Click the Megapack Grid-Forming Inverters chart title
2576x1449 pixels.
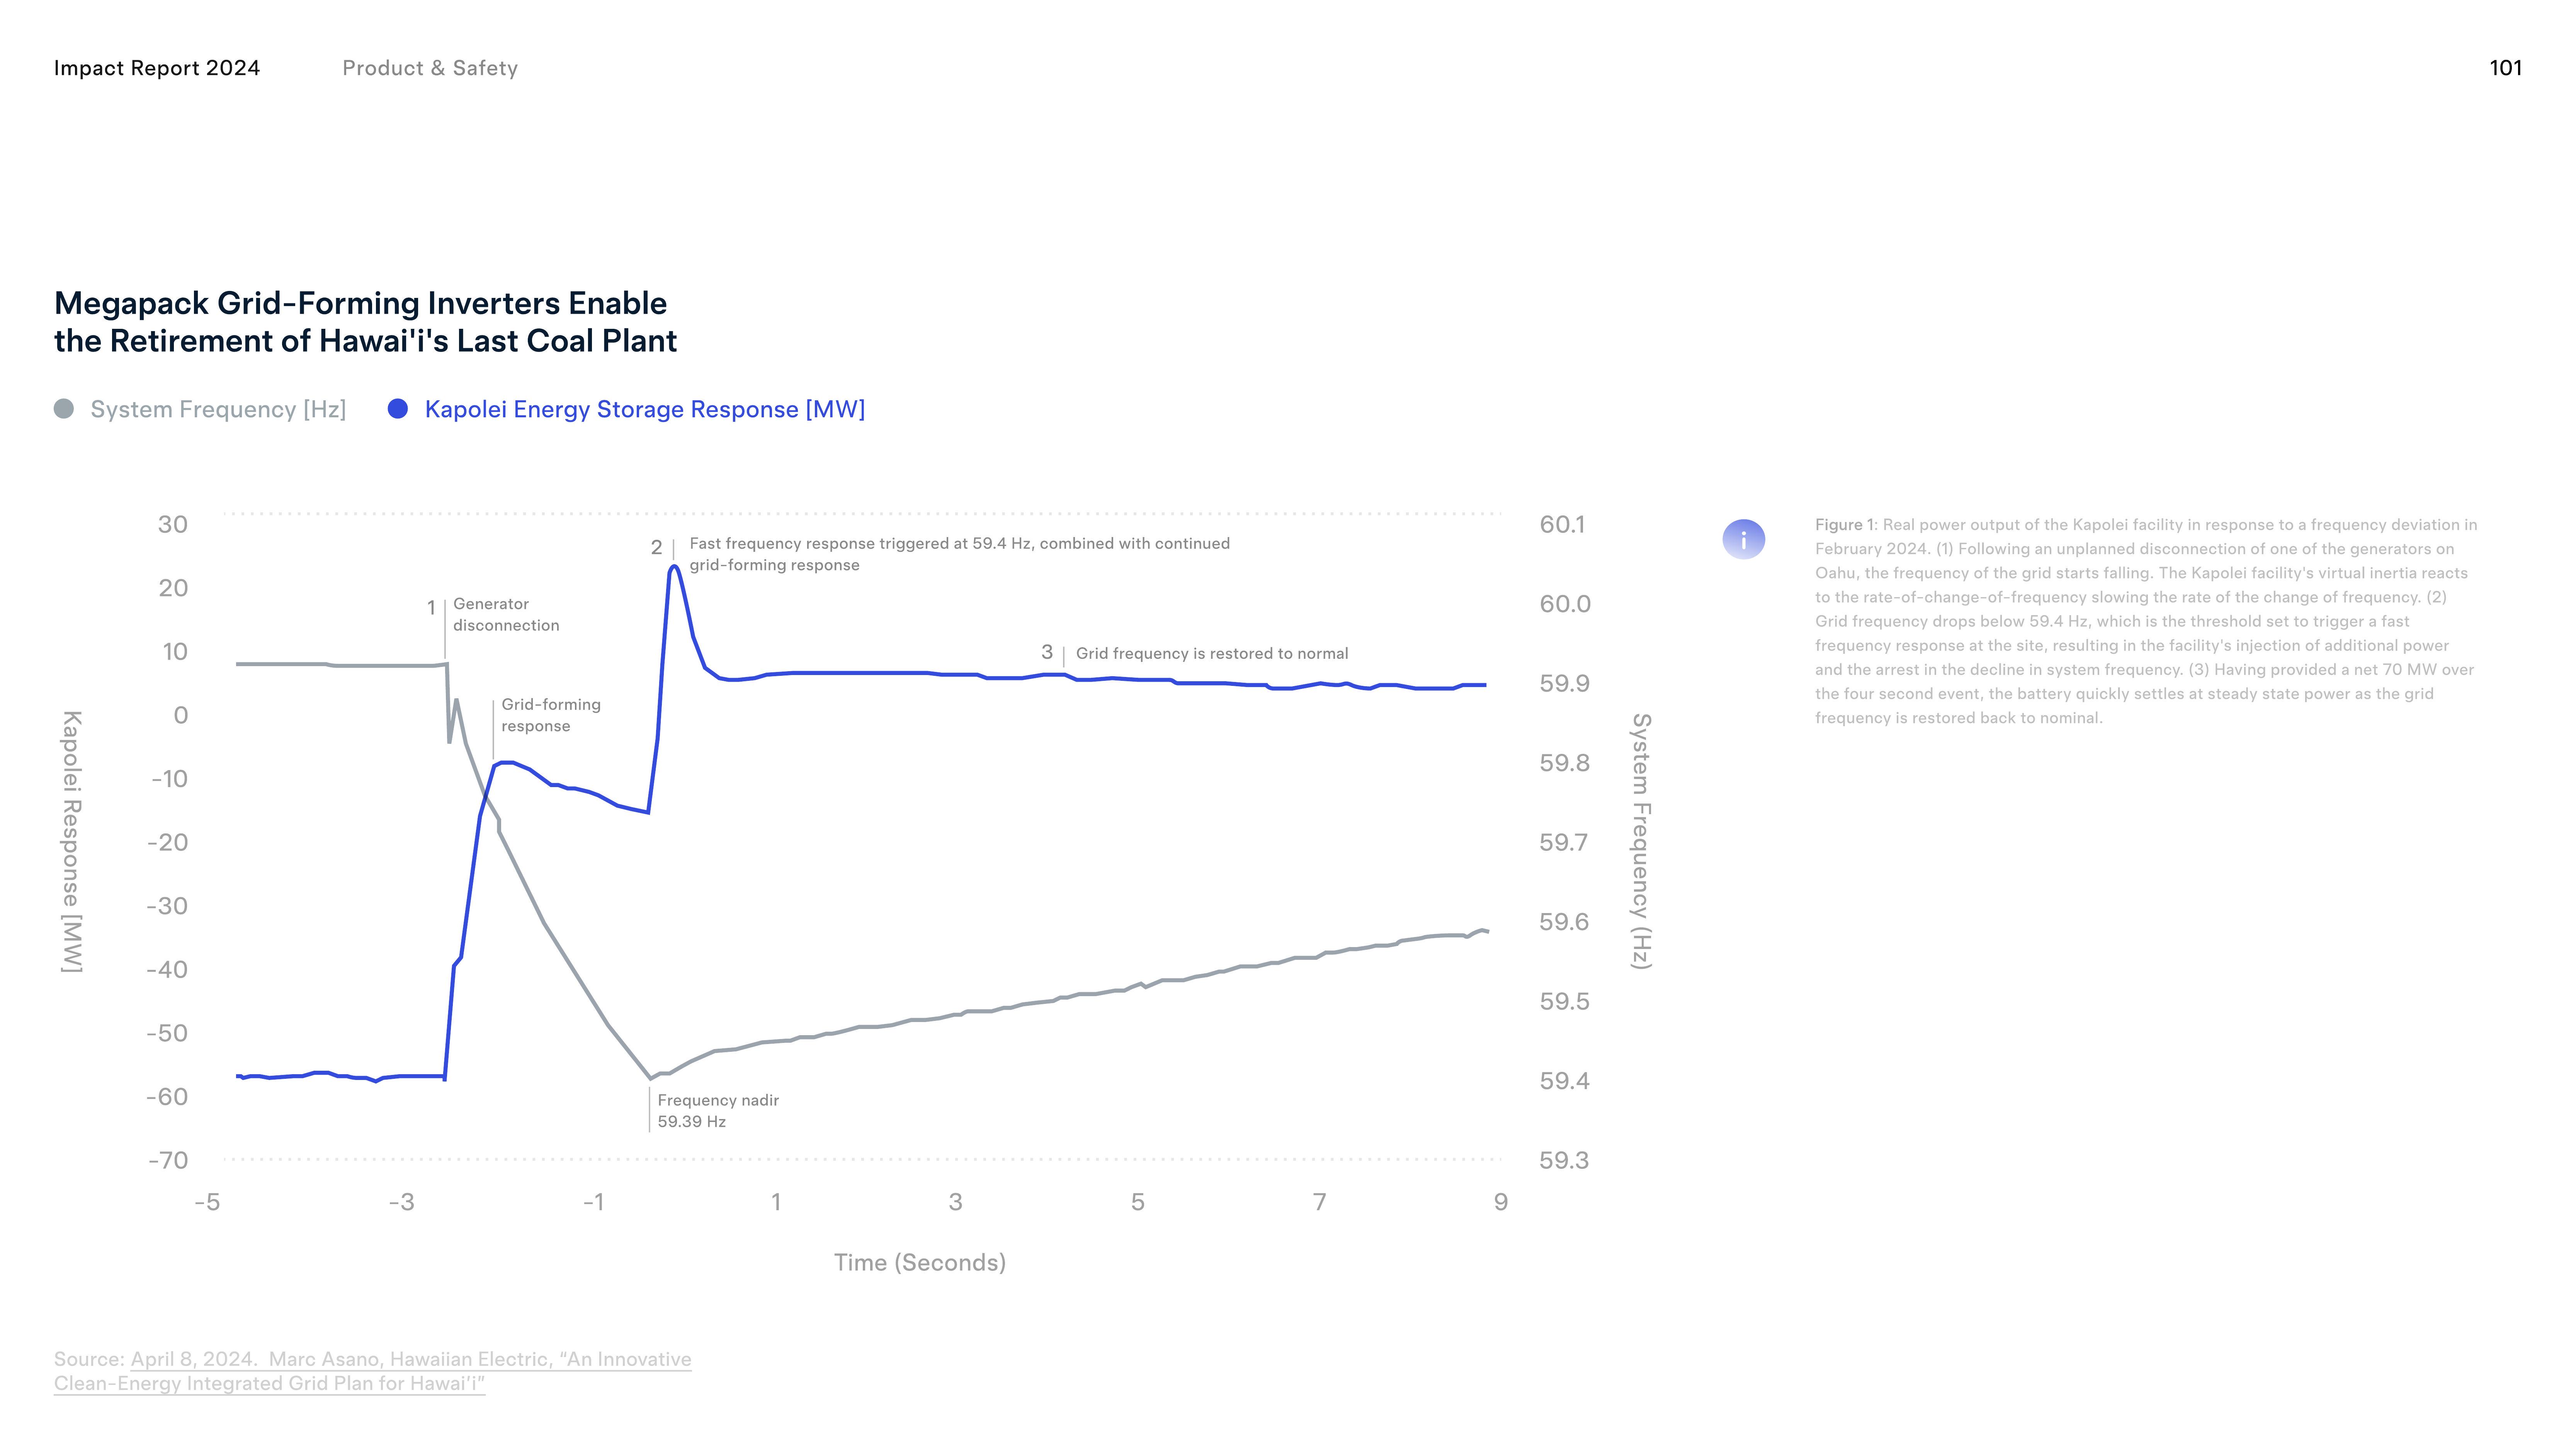[x=365, y=322]
